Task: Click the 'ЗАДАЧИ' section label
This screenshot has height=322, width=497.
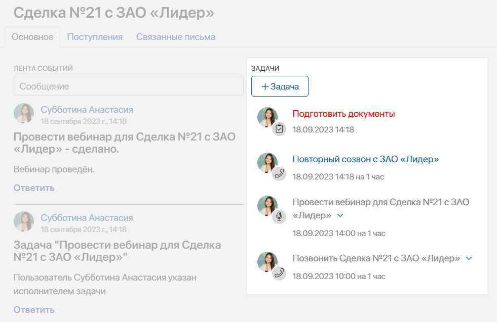Action: (x=265, y=68)
